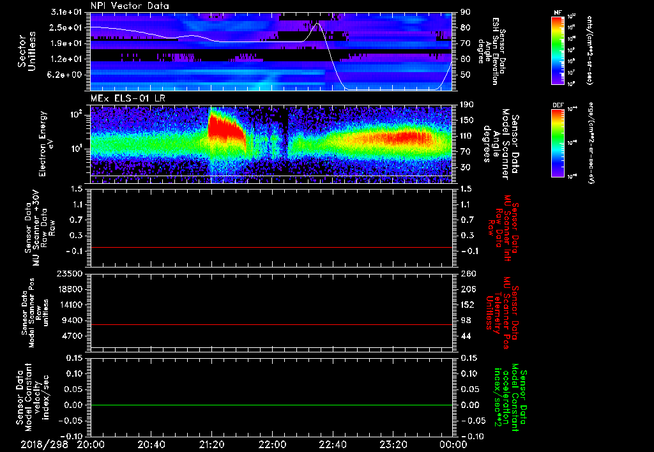The image size is (654, 452).
Task: Click the intense red electron burst in ELS spectrogram
Action: (224, 127)
